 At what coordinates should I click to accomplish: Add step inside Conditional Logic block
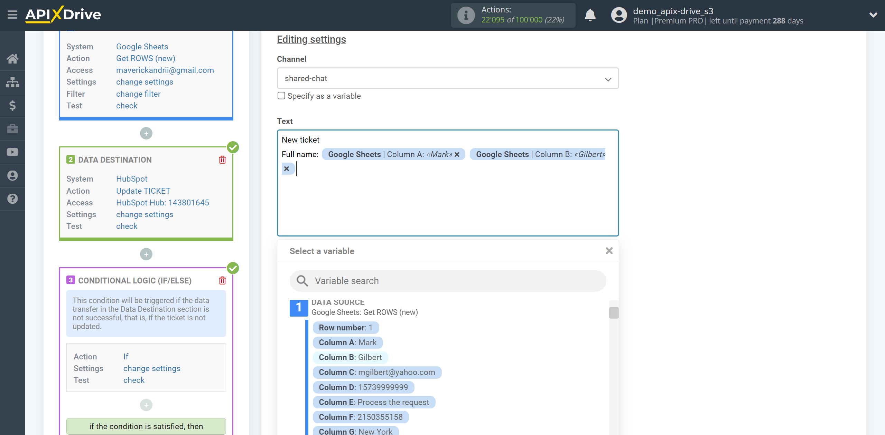coord(146,405)
